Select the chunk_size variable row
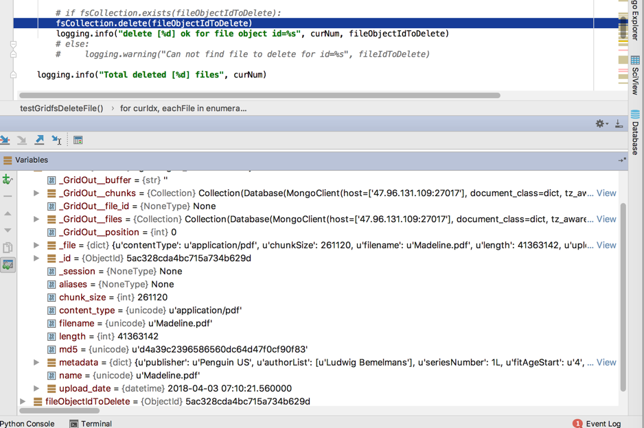Image resolution: width=644 pixels, height=428 pixels. (319, 297)
